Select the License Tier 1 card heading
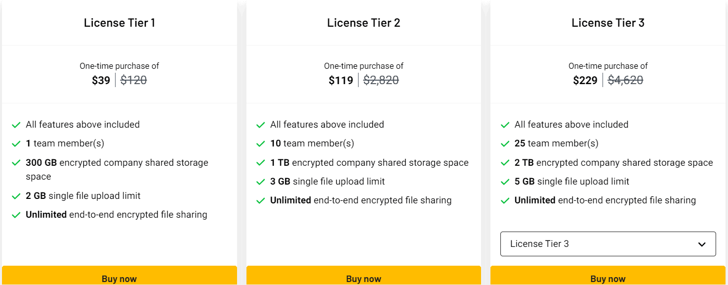Screen dimensions: 728x285 (119, 22)
